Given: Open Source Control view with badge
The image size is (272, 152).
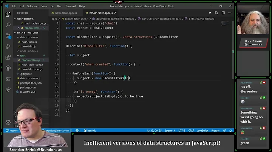Looking at the screenshot, I should 8,36.
